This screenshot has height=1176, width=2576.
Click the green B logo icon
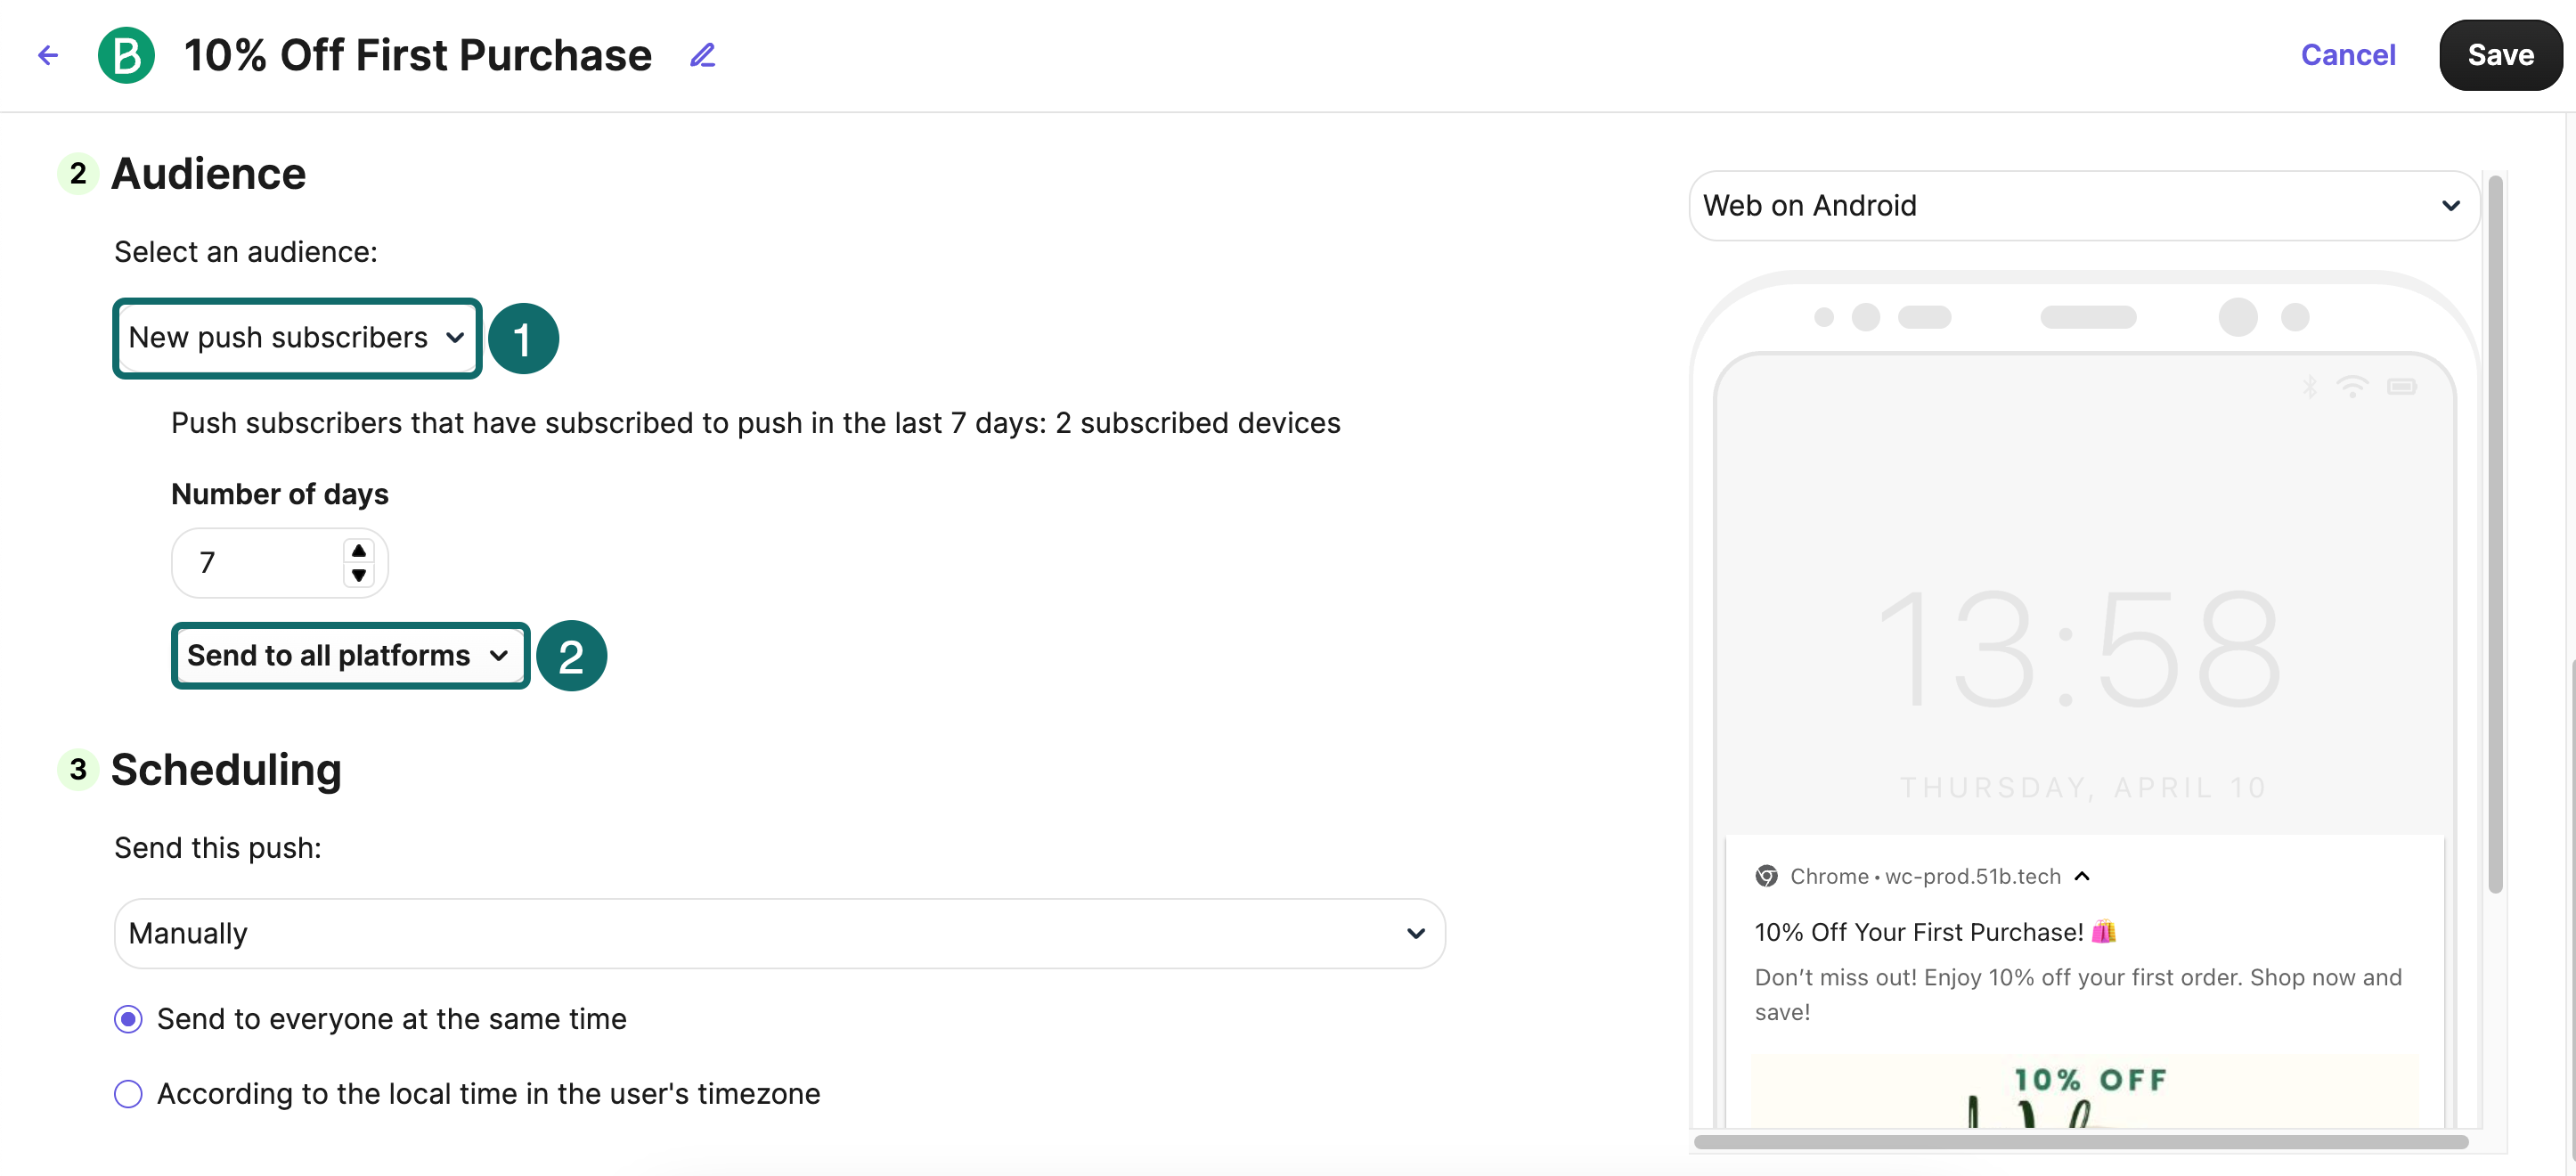(126, 55)
